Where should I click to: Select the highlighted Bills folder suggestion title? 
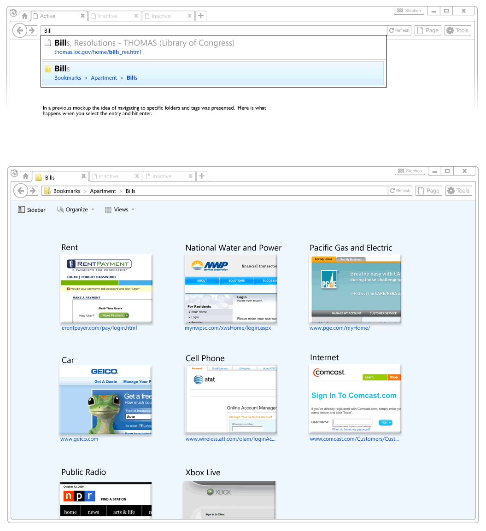pyautogui.click(x=62, y=69)
